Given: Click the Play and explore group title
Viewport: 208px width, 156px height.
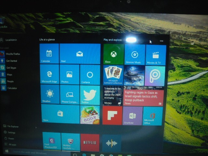Looking at the screenshot, I should [112, 40].
